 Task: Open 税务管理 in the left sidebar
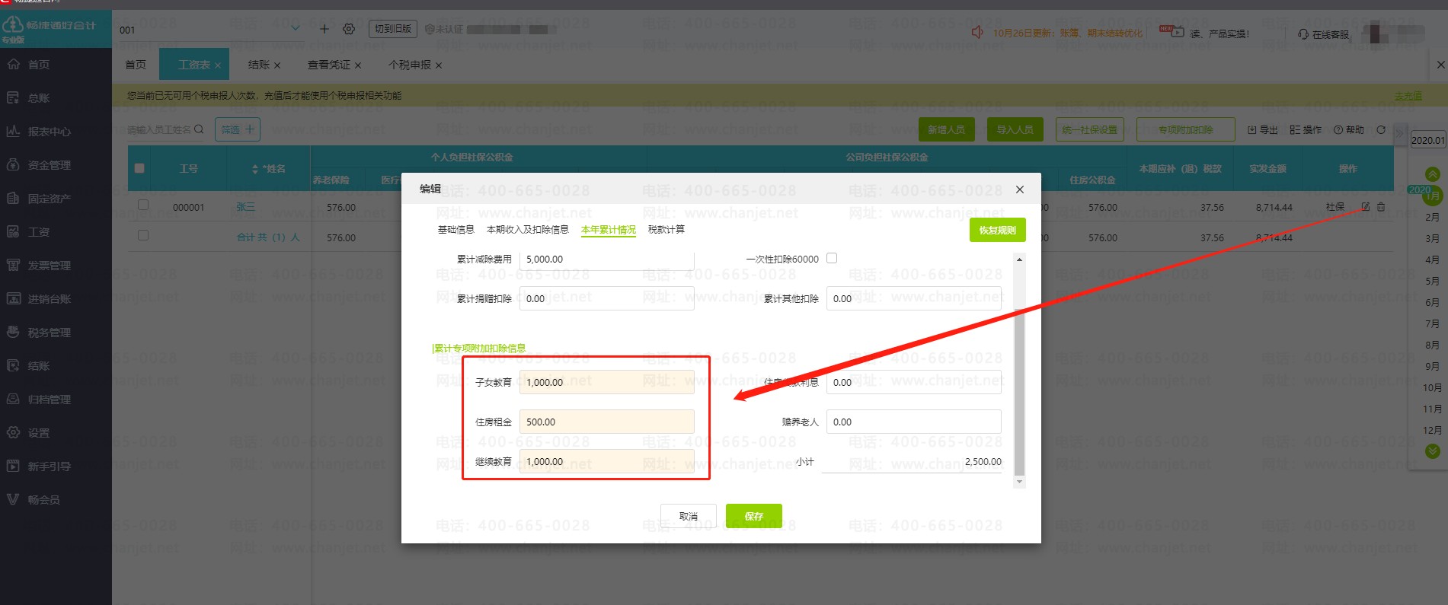pos(49,333)
